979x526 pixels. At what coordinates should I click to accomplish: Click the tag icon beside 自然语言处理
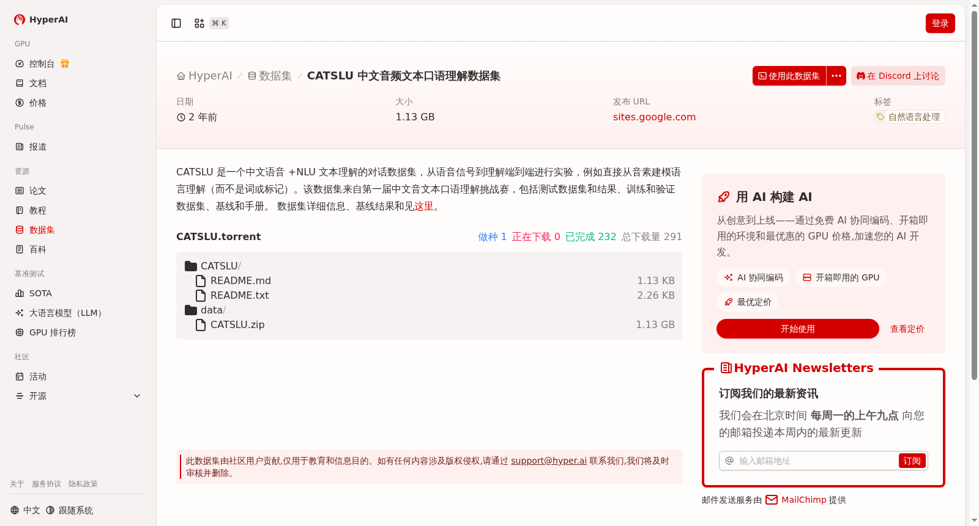pyautogui.click(x=880, y=117)
